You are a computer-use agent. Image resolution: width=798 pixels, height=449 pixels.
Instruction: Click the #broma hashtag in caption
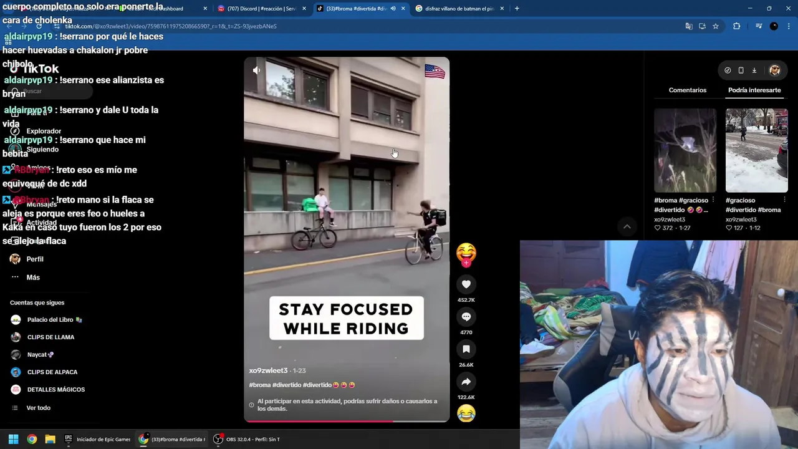point(259,385)
